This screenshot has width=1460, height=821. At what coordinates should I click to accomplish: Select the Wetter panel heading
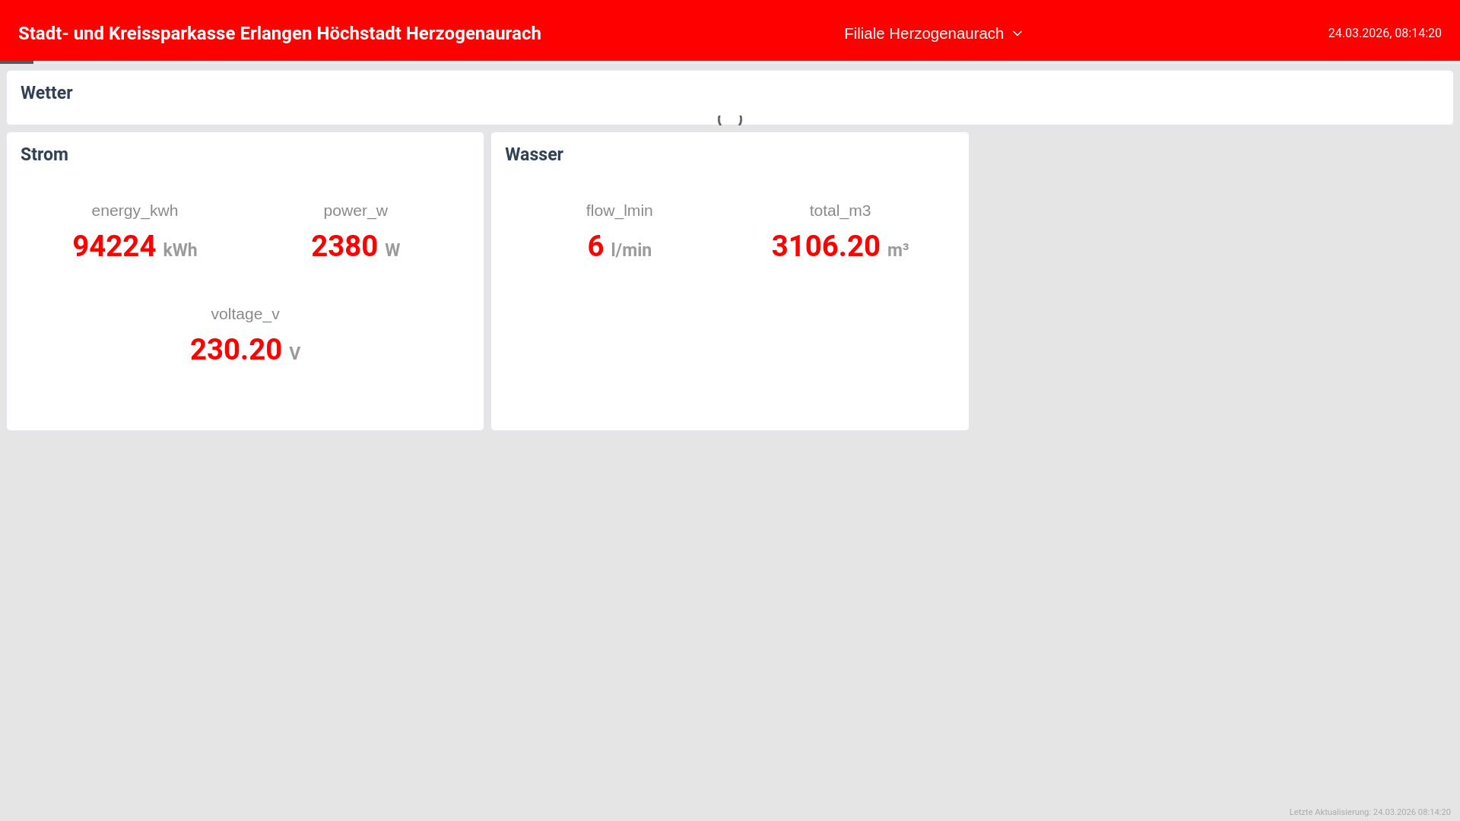coord(46,93)
